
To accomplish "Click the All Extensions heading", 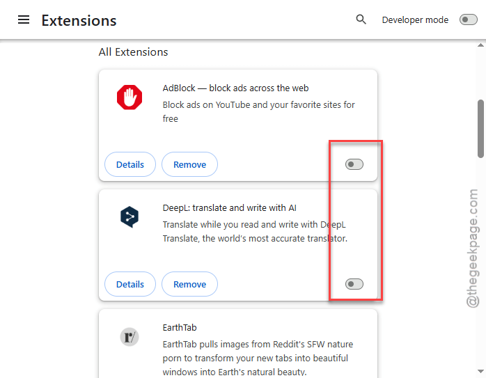I will [x=133, y=52].
